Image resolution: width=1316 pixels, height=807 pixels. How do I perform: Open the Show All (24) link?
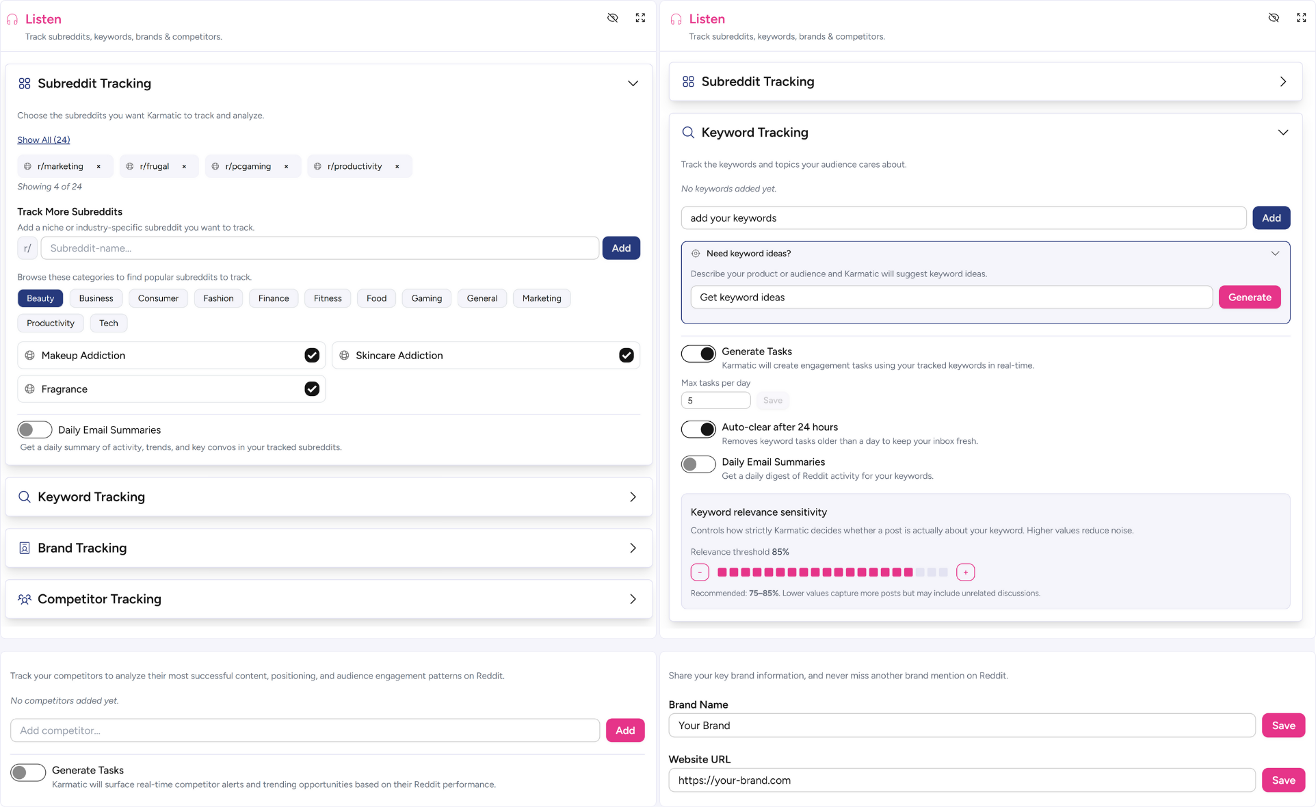[44, 140]
